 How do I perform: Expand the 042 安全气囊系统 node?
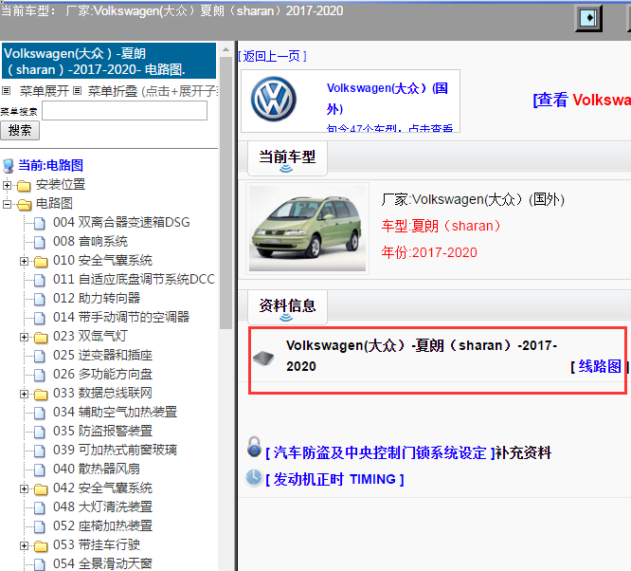pyautogui.click(x=24, y=489)
